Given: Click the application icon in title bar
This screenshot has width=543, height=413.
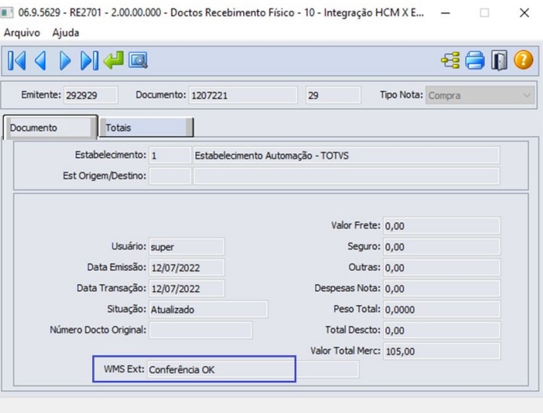Looking at the screenshot, I should [7, 13].
